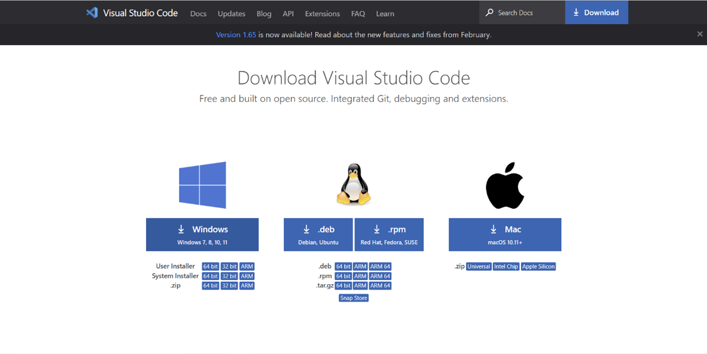This screenshot has height=354, width=707.
Task: Download Mac .zip Universal
Action: 479,267
